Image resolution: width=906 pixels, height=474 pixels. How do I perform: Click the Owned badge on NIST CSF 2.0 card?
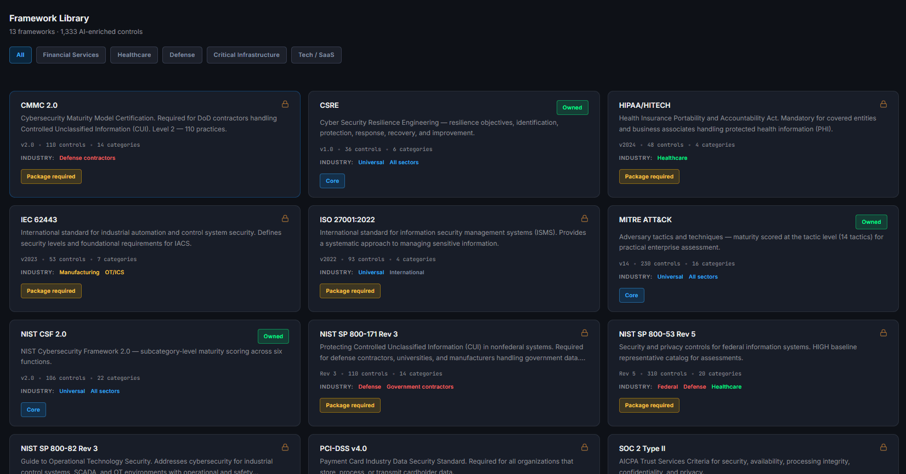(273, 336)
